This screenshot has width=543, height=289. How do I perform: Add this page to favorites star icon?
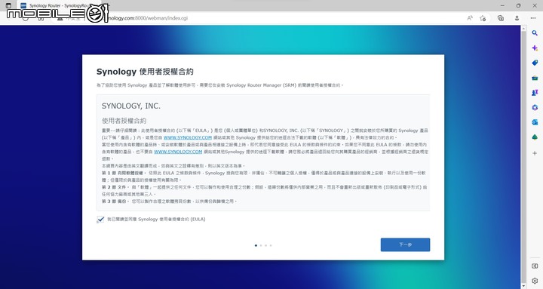(x=483, y=18)
